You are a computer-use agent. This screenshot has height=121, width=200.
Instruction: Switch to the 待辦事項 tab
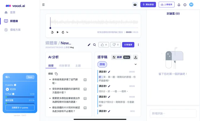tap(64, 66)
